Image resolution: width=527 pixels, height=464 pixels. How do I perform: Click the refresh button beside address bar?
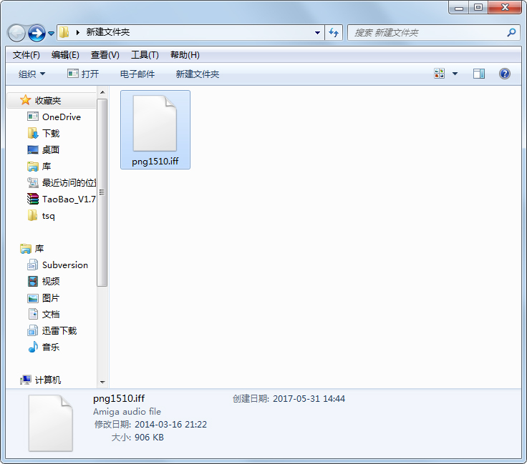[x=334, y=33]
